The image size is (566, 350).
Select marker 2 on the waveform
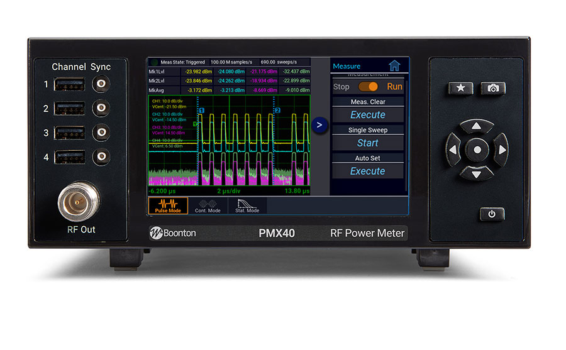[x=277, y=111]
